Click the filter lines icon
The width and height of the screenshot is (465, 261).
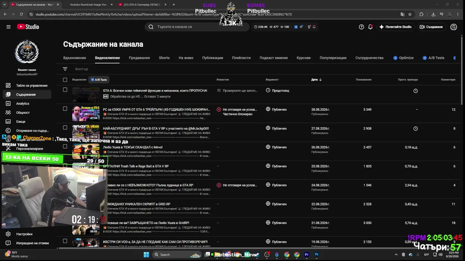click(65, 69)
